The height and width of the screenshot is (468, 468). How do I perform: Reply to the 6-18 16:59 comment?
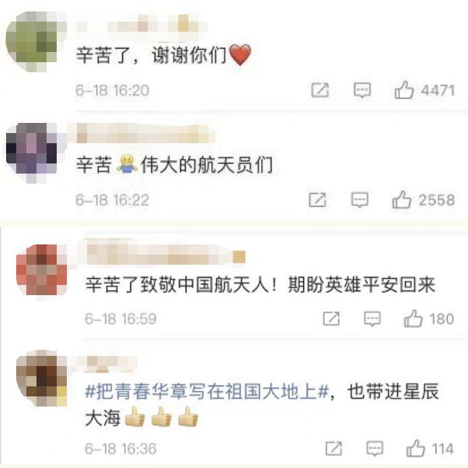(373, 319)
